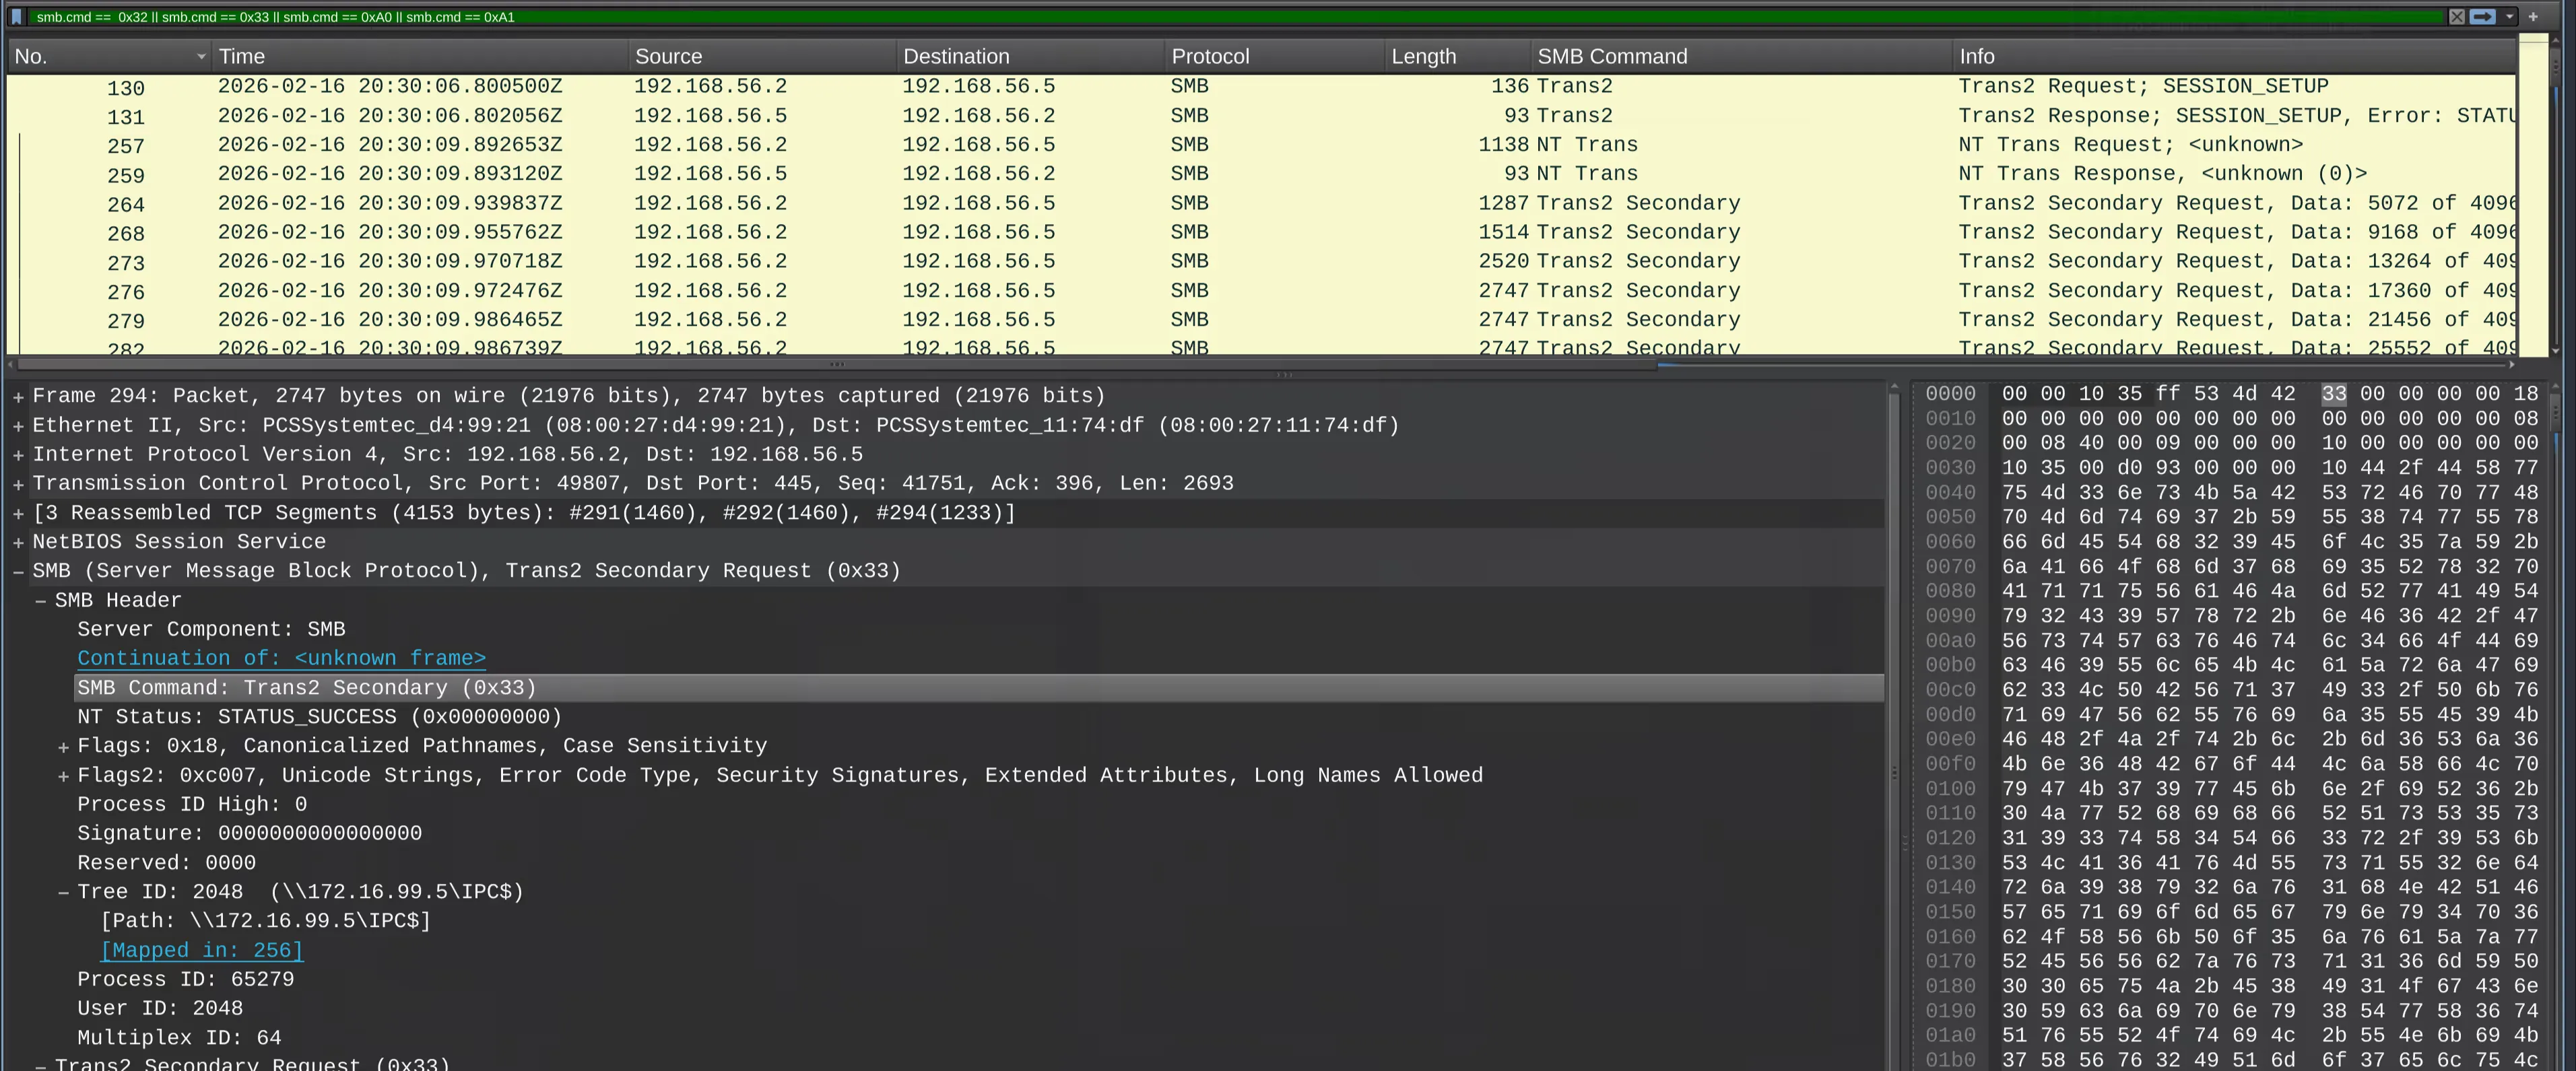Open the filter history dropdown arrow
The image size is (2576, 1071).
2510,16
